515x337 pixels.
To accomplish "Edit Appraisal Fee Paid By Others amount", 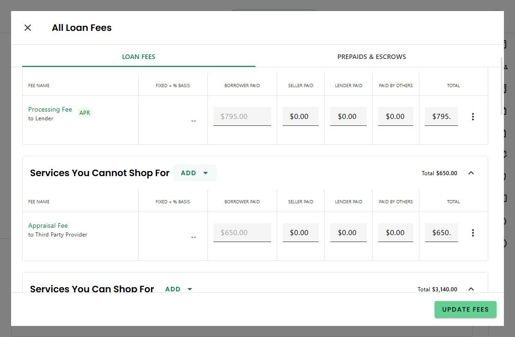I will tap(396, 233).
